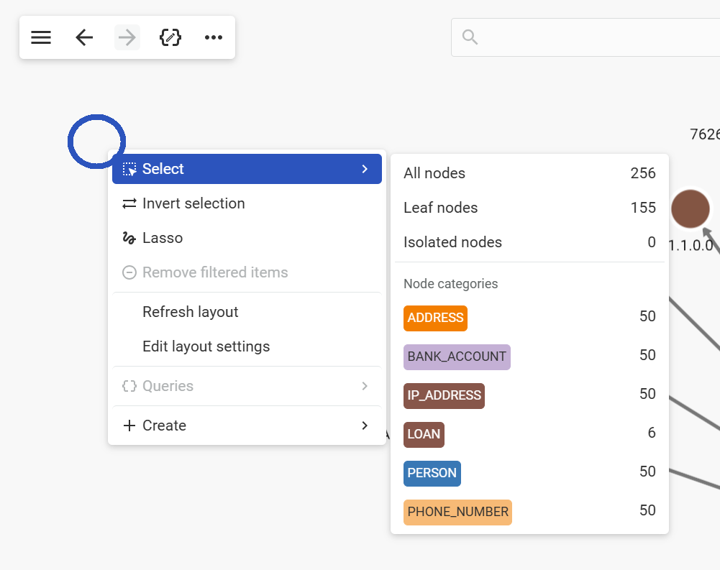720x570 pixels.
Task: Expand the Select submenu arrow
Action: coord(365,169)
